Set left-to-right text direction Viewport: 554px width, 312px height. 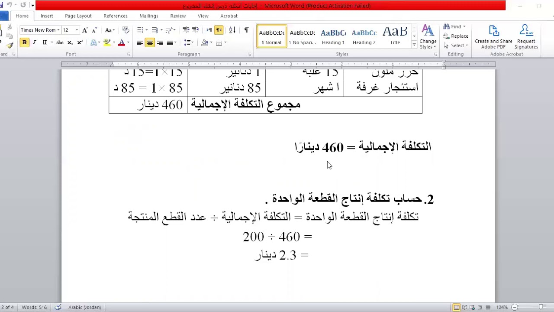tap(209, 30)
